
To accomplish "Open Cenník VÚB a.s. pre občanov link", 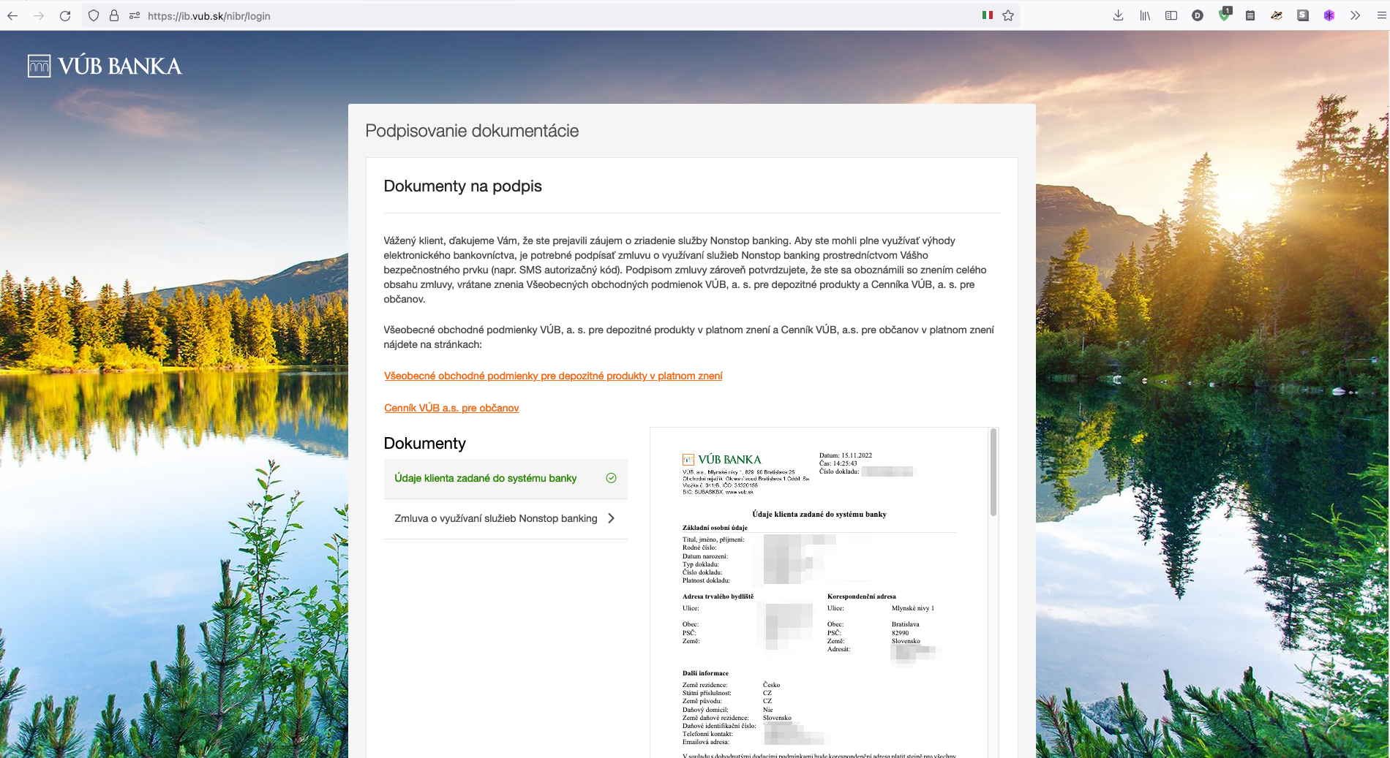I will click(x=451, y=408).
